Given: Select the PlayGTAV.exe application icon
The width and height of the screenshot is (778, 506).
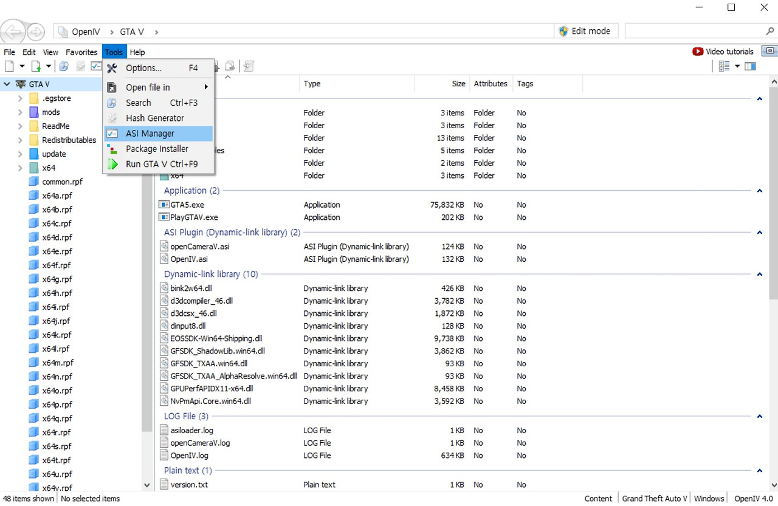Looking at the screenshot, I should pyautogui.click(x=164, y=217).
